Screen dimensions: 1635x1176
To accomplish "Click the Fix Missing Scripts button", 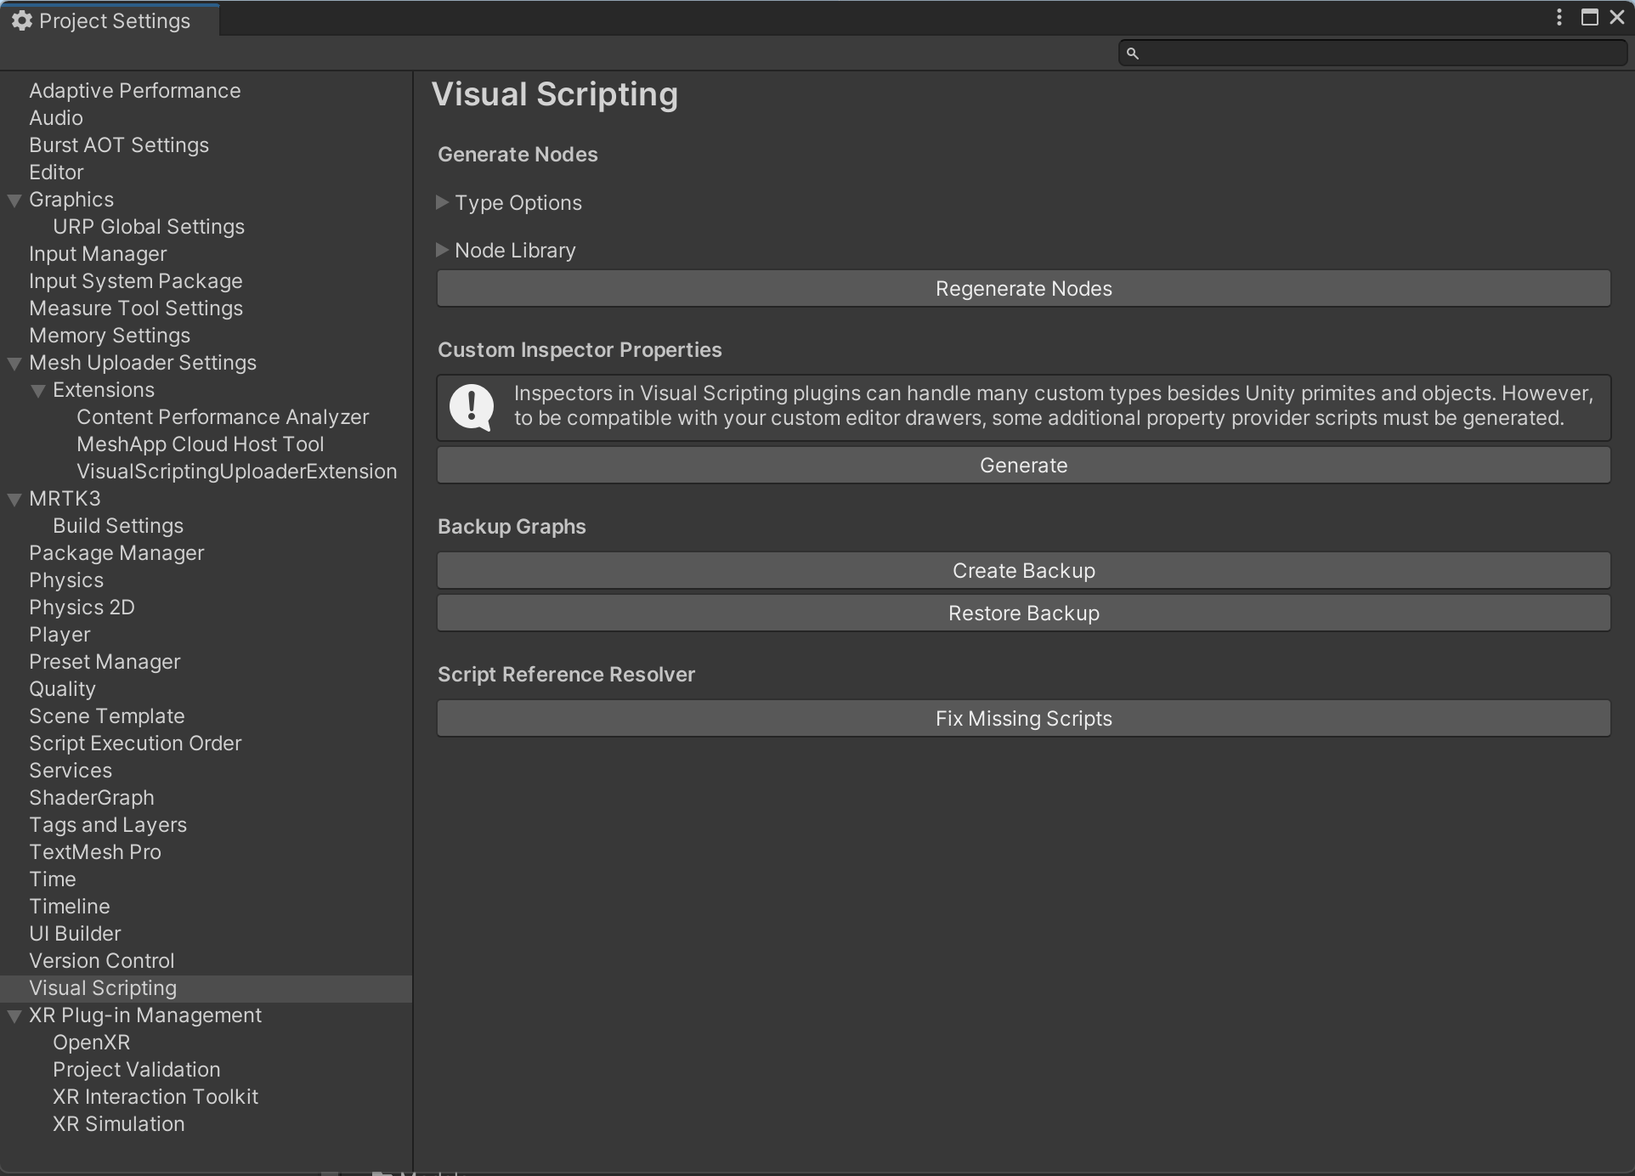I will click(1023, 720).
